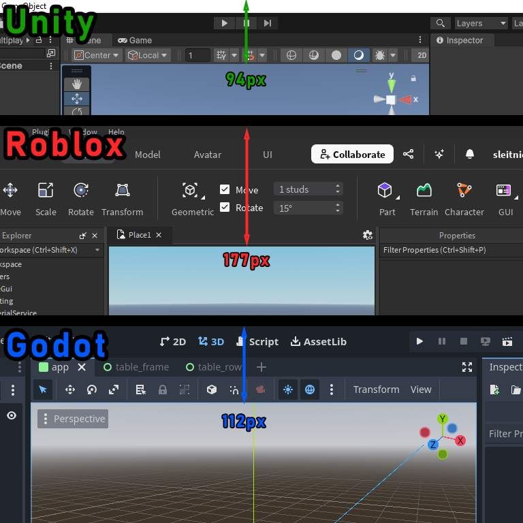
Task: Switch to Unity's Game tab
Action: click(x=135, y=40)
